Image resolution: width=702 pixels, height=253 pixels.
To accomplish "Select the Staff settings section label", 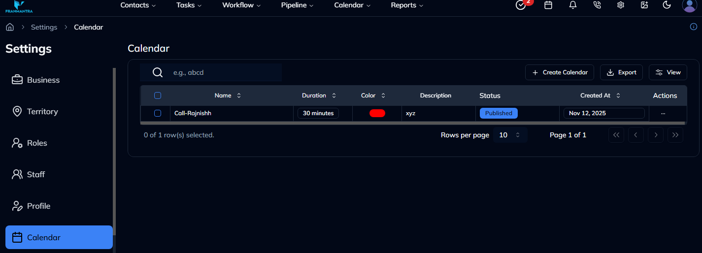I will pyautogui.click(x=36, y=174).
